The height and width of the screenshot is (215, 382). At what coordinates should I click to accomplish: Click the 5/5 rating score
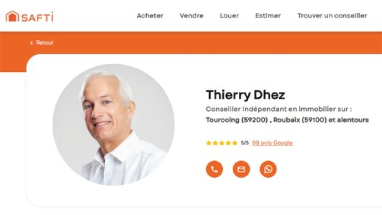point(245,142)
